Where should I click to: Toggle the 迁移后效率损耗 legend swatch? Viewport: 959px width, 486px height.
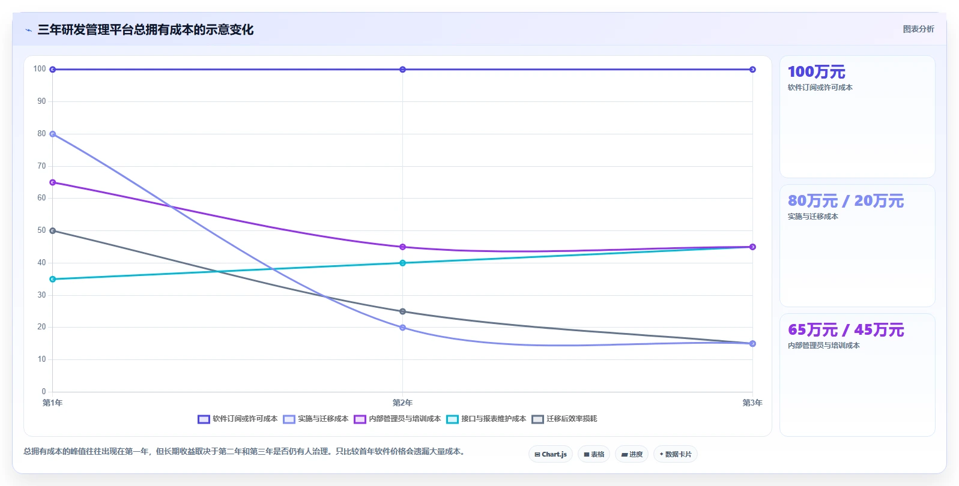point(537,419)
